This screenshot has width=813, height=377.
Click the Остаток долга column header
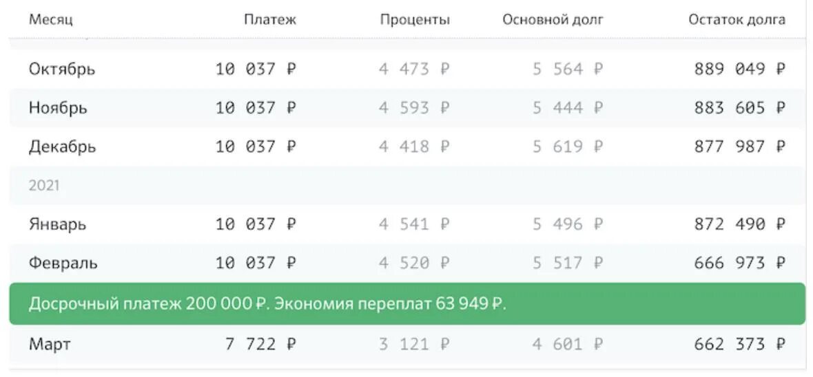737,20
